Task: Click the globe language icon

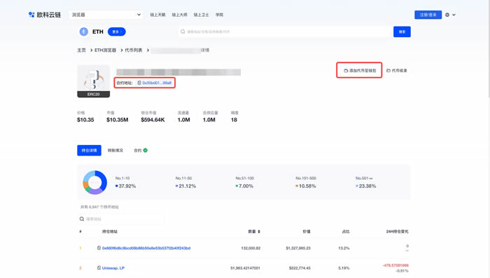Action: point(447,15)
